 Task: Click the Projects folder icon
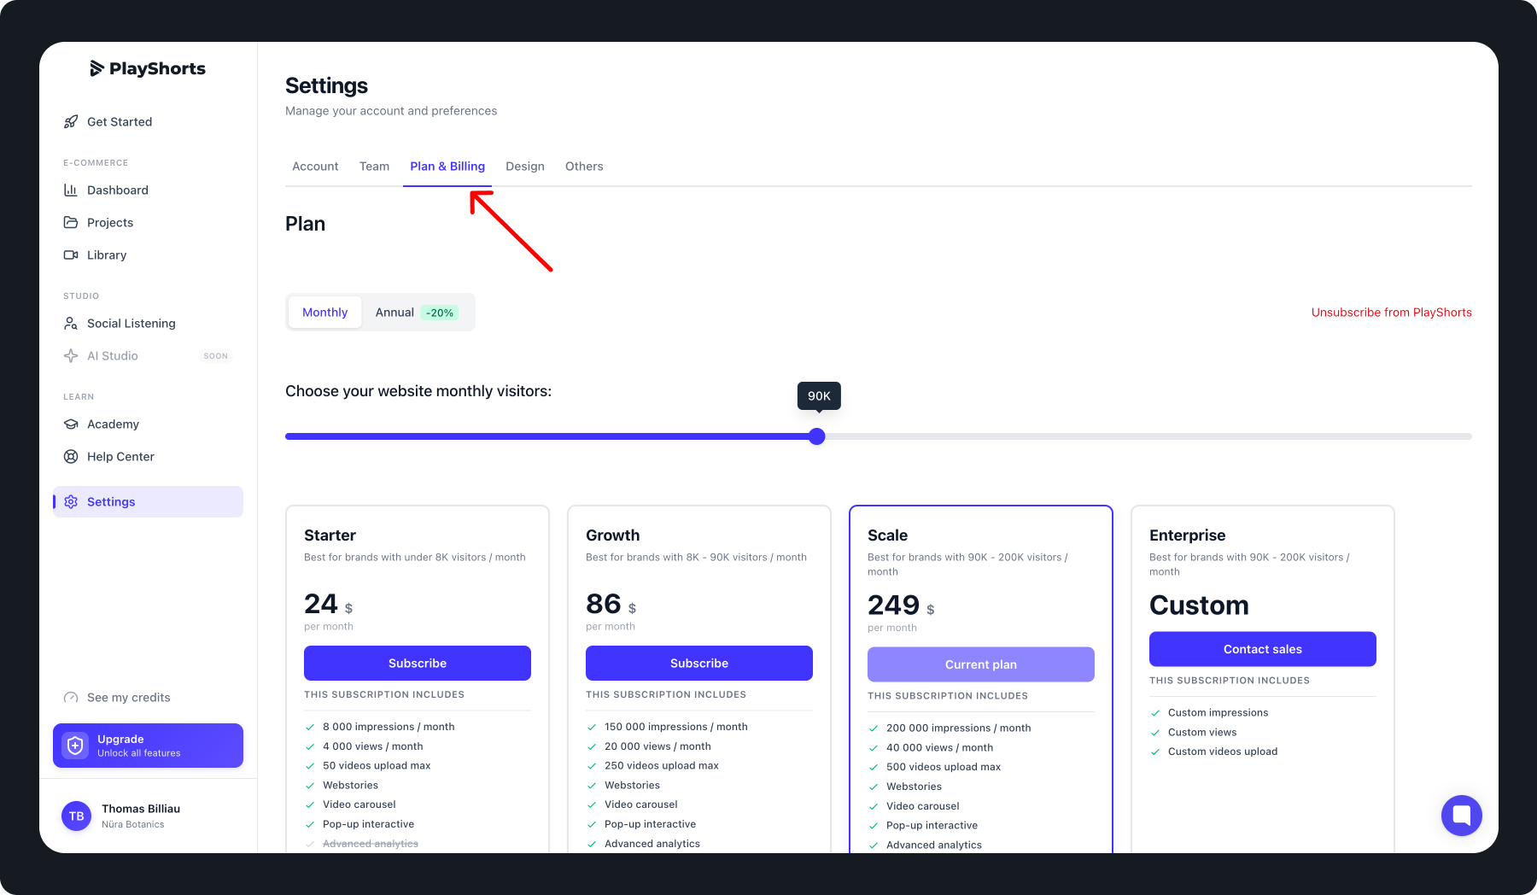tap(71, 223)
